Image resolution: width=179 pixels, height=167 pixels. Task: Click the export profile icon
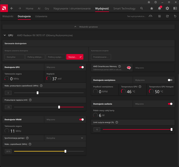point(167,16)
